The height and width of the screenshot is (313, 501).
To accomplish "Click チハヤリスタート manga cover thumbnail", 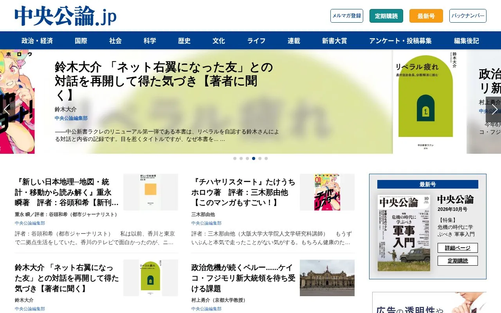I will (x=327, y=192).
